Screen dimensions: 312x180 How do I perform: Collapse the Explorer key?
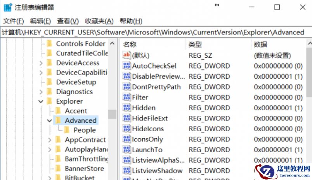(41, 101)
